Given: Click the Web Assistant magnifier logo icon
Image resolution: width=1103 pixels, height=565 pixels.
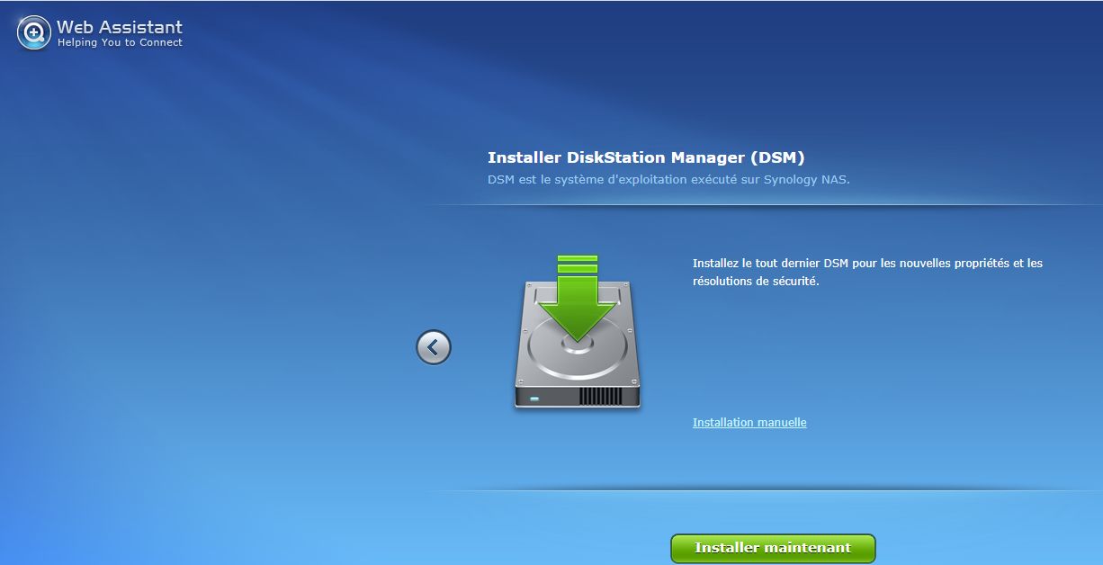Looking at the screenshot, I should (34, 33).
